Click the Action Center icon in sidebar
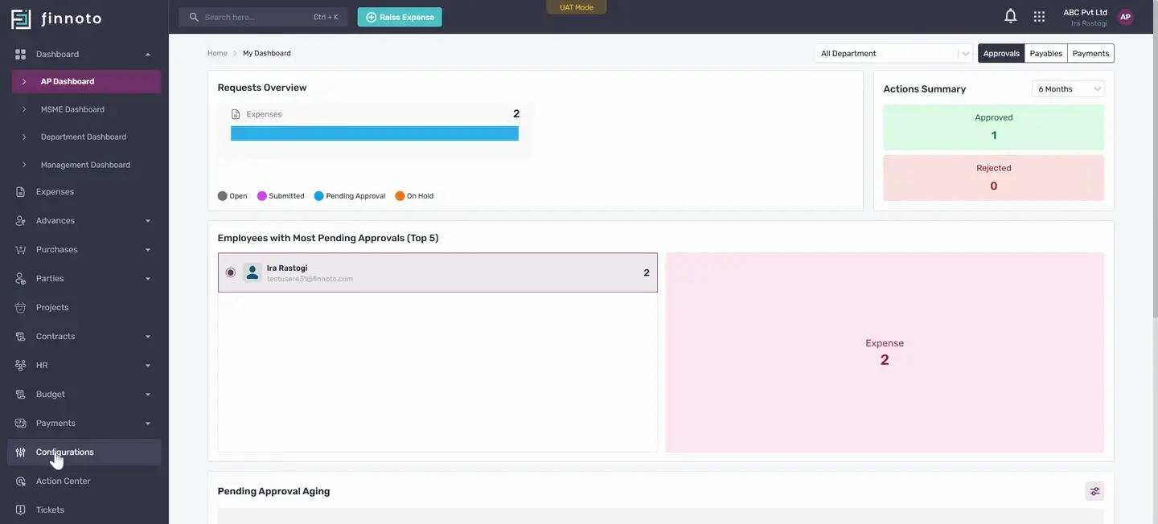This screenshot has width=1158, height=524. coord(21,481)
